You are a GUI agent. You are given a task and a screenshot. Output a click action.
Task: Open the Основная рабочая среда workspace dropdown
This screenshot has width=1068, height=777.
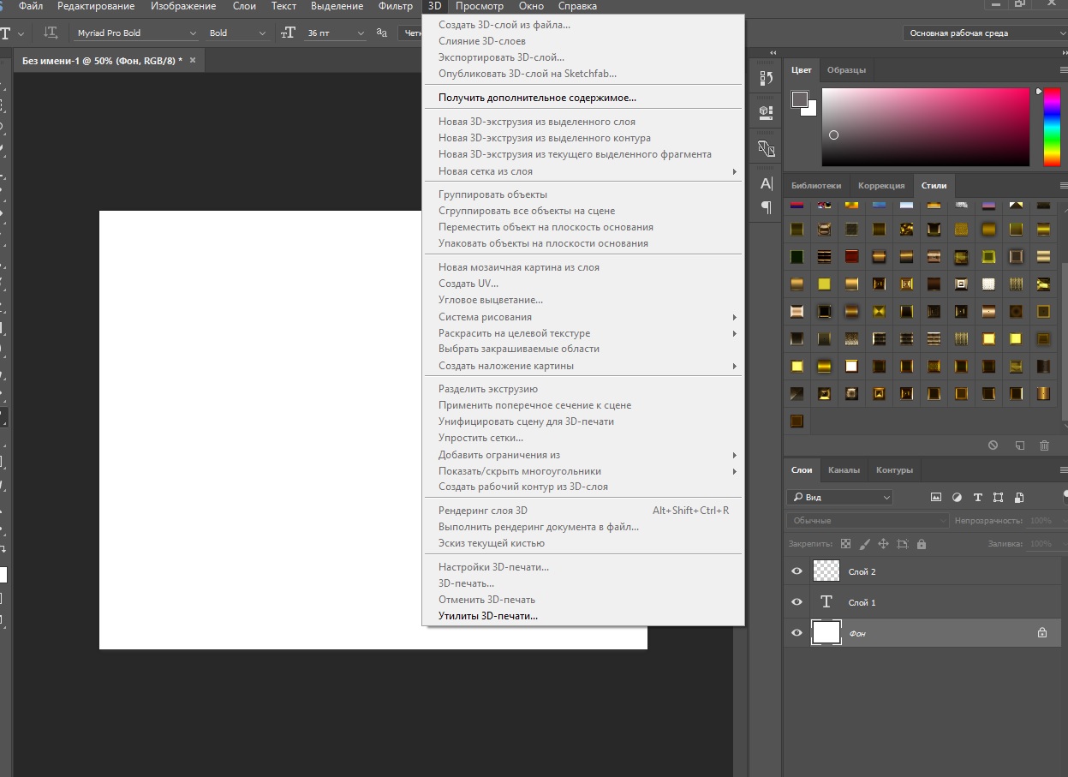[985, 33]
